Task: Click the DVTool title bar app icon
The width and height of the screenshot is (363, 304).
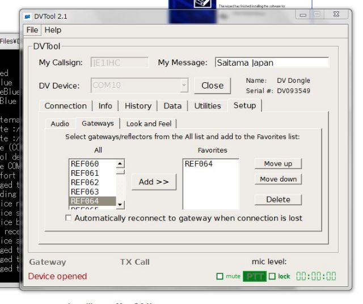Action: (28, 16)
